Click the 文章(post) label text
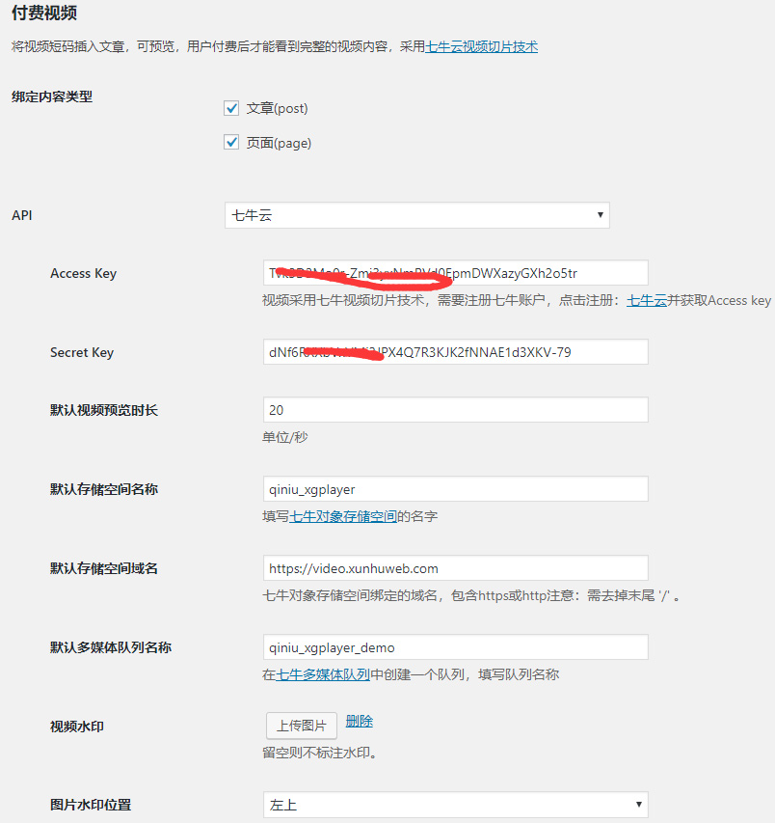The height and width of the screenshot is (823, 775). point(278,109)
